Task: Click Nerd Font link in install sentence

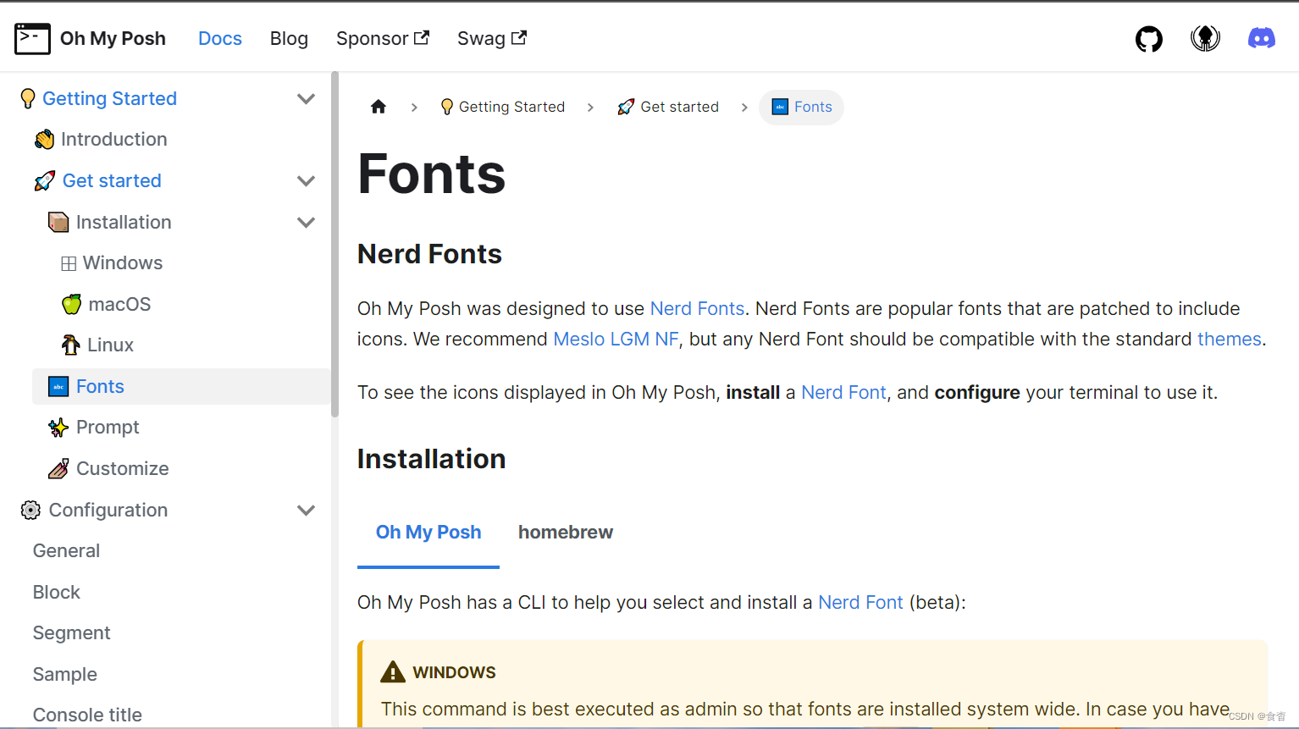Action: [843, 392]
